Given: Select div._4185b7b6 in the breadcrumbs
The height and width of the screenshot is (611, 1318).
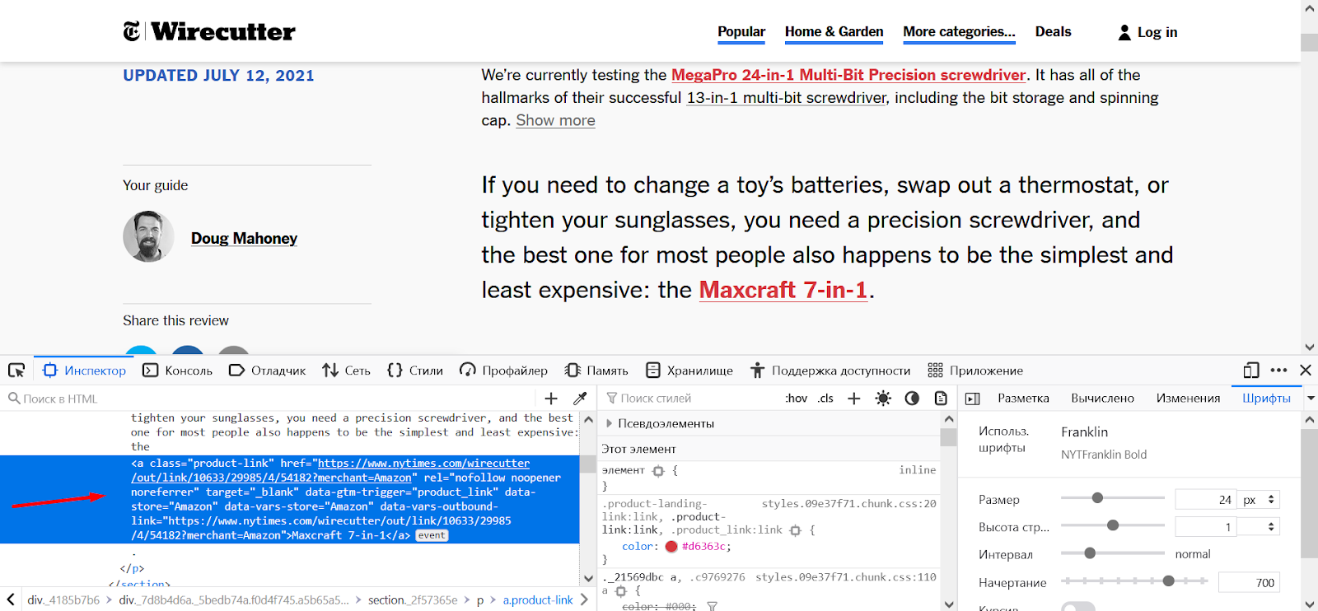Looking at the screenshot, I should 63,600.
